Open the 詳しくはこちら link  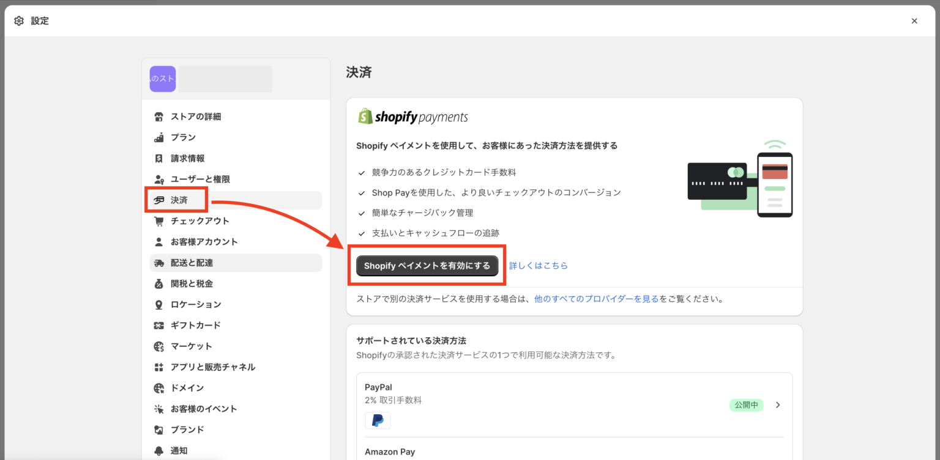[537, 265]
